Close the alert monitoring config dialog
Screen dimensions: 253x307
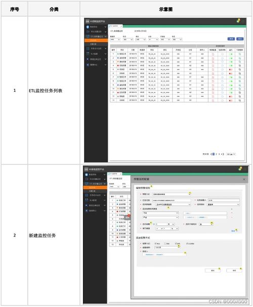click(x=244, y=179)
